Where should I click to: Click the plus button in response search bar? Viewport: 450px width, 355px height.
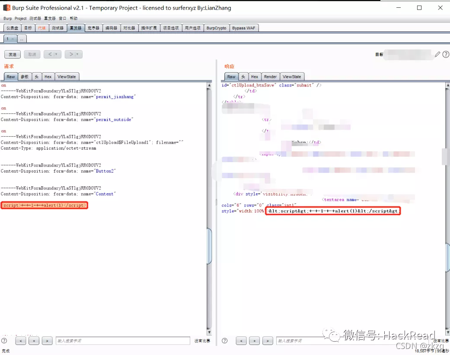click(254, 341)
